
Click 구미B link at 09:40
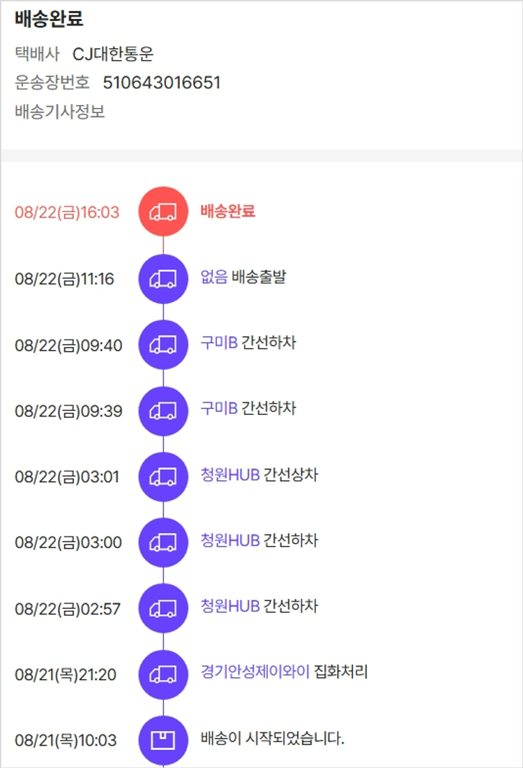coord(219,343)
